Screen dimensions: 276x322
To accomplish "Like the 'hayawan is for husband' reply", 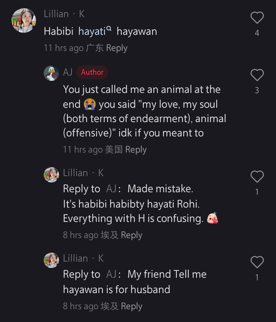I will click(257, 262).
